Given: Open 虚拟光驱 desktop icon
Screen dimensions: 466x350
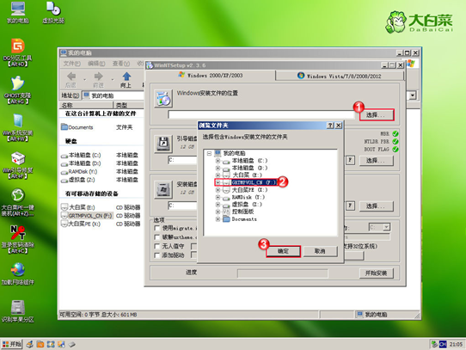Looking at the screenshot, I should [x=53, y=13].
